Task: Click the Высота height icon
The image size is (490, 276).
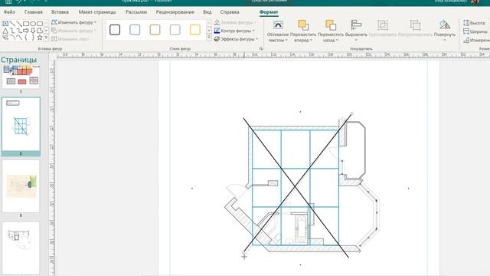Action: [466, 23]
